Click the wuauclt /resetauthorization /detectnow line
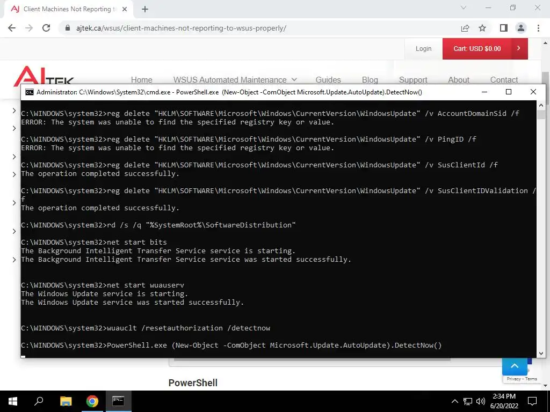 pos(146,328)
